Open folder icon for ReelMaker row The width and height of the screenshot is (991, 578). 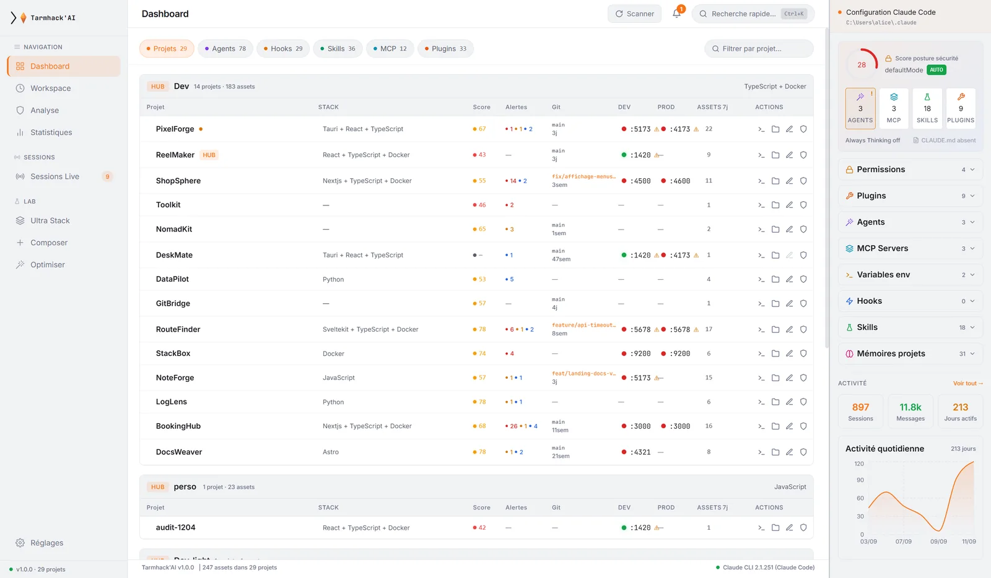click(x=775, y=155)
